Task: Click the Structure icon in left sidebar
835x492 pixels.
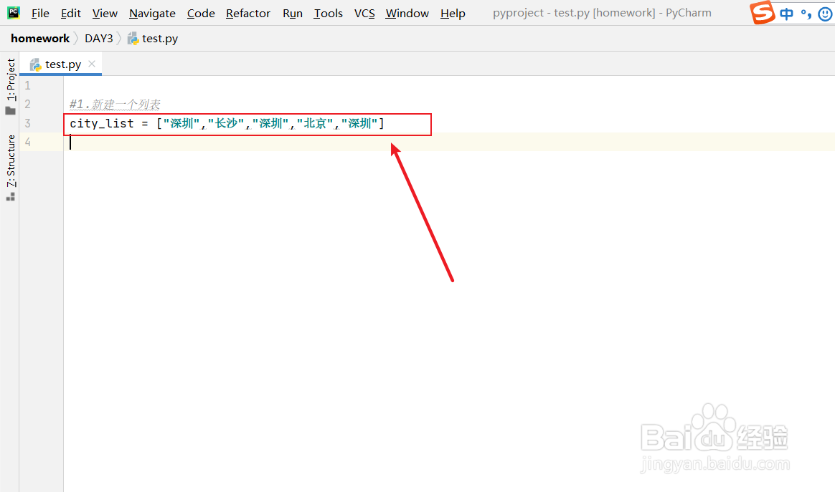Action: click(10, 197)
